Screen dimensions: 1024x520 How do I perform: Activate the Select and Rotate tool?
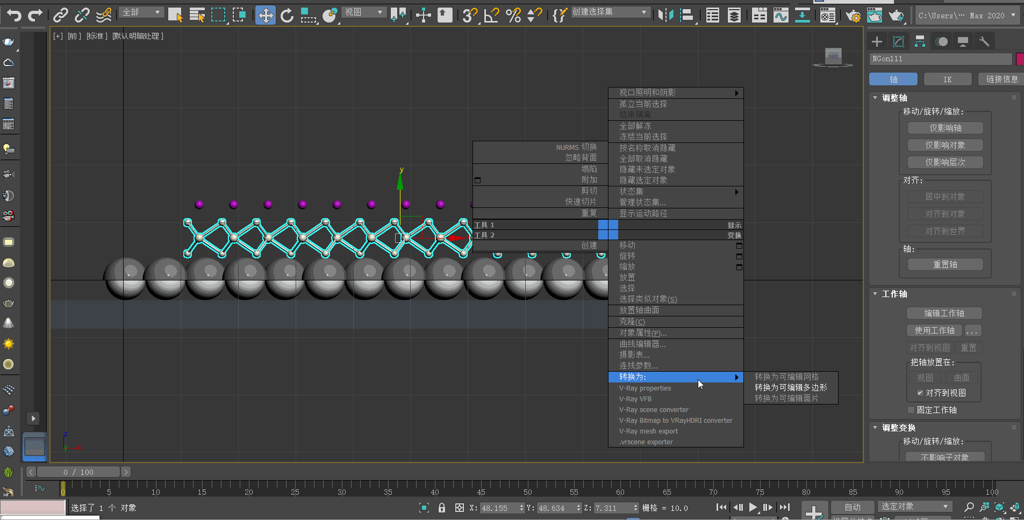tap(287, 15)
